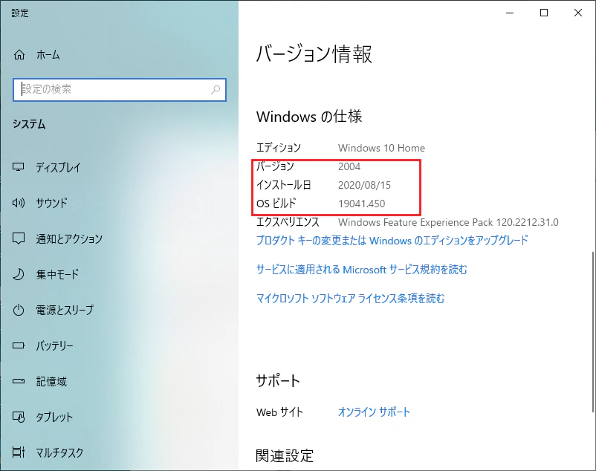Select the Windows Feature Experience Pack value
This screenshot has width=596, height=471.
[448, 222]
